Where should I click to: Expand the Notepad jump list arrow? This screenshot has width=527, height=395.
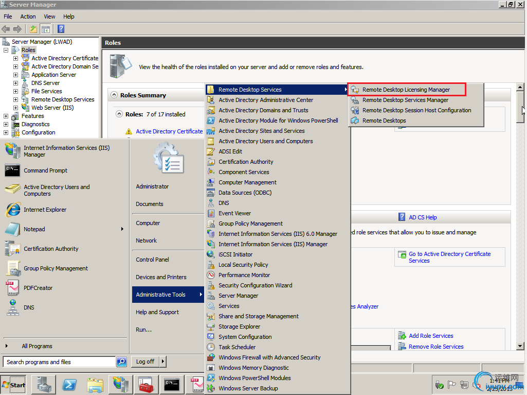pyautogui.click(x=122, y=229)
